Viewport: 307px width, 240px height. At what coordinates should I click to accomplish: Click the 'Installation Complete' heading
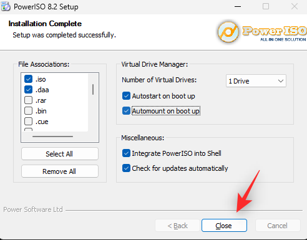45,24
